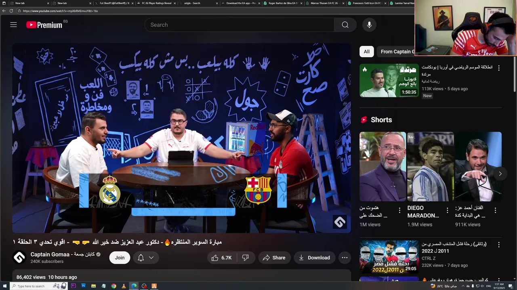This screenshot has height=290, width=517.
Task: Click the browser address bar URL
Action: 60,11
